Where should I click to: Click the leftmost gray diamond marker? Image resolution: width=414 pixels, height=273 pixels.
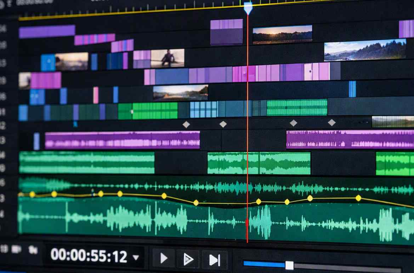(186, 124)
